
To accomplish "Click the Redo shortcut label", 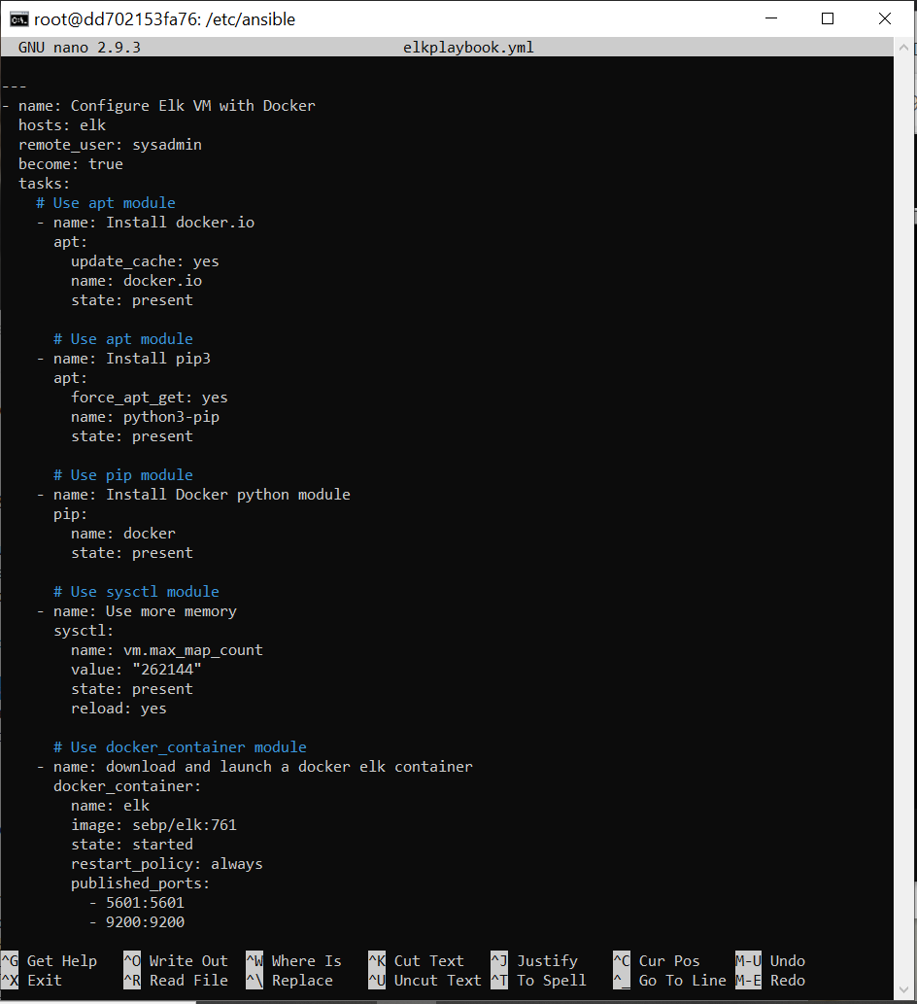I will pos(787,981).
